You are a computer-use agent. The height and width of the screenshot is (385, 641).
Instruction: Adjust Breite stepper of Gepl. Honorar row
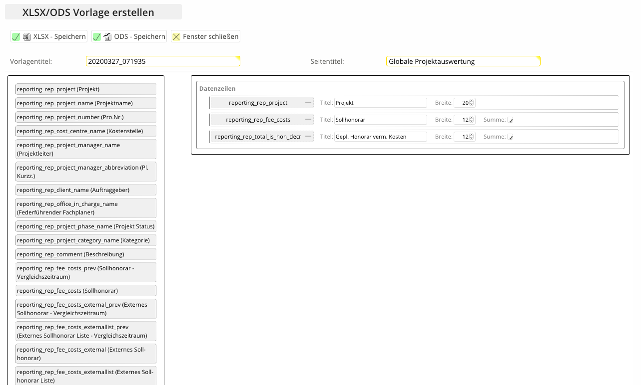(472, 137)
